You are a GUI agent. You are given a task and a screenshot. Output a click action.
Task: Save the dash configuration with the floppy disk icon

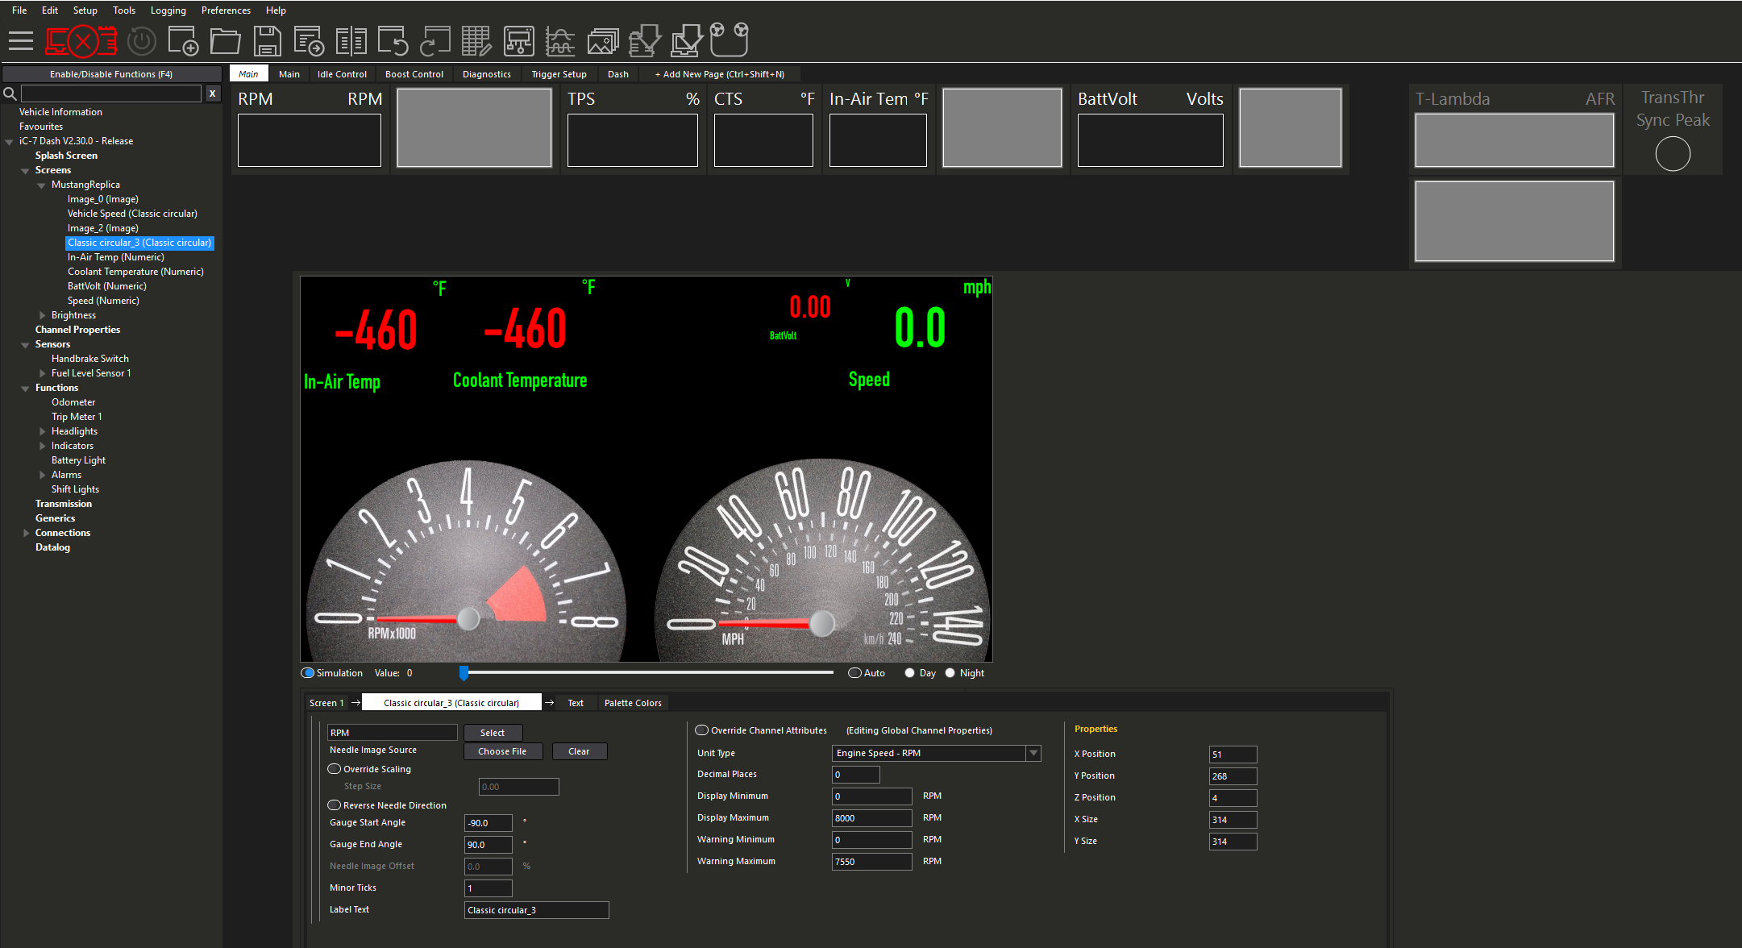(x=268, y=39)
